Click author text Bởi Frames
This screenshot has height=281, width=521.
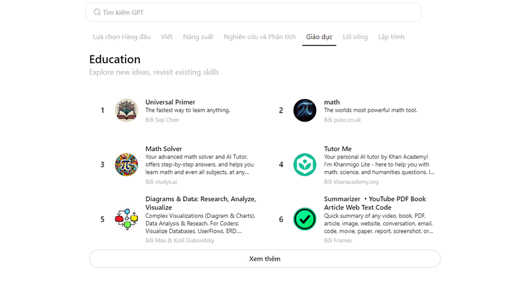(x=338, y=241)
